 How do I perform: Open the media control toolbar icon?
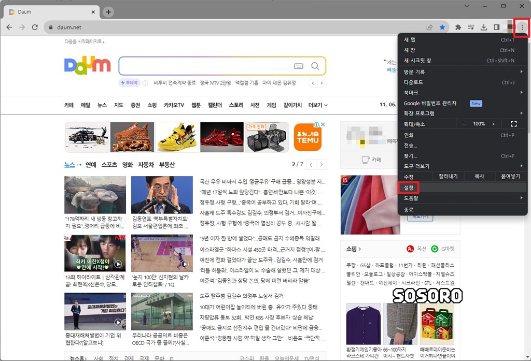pos(471,27)
